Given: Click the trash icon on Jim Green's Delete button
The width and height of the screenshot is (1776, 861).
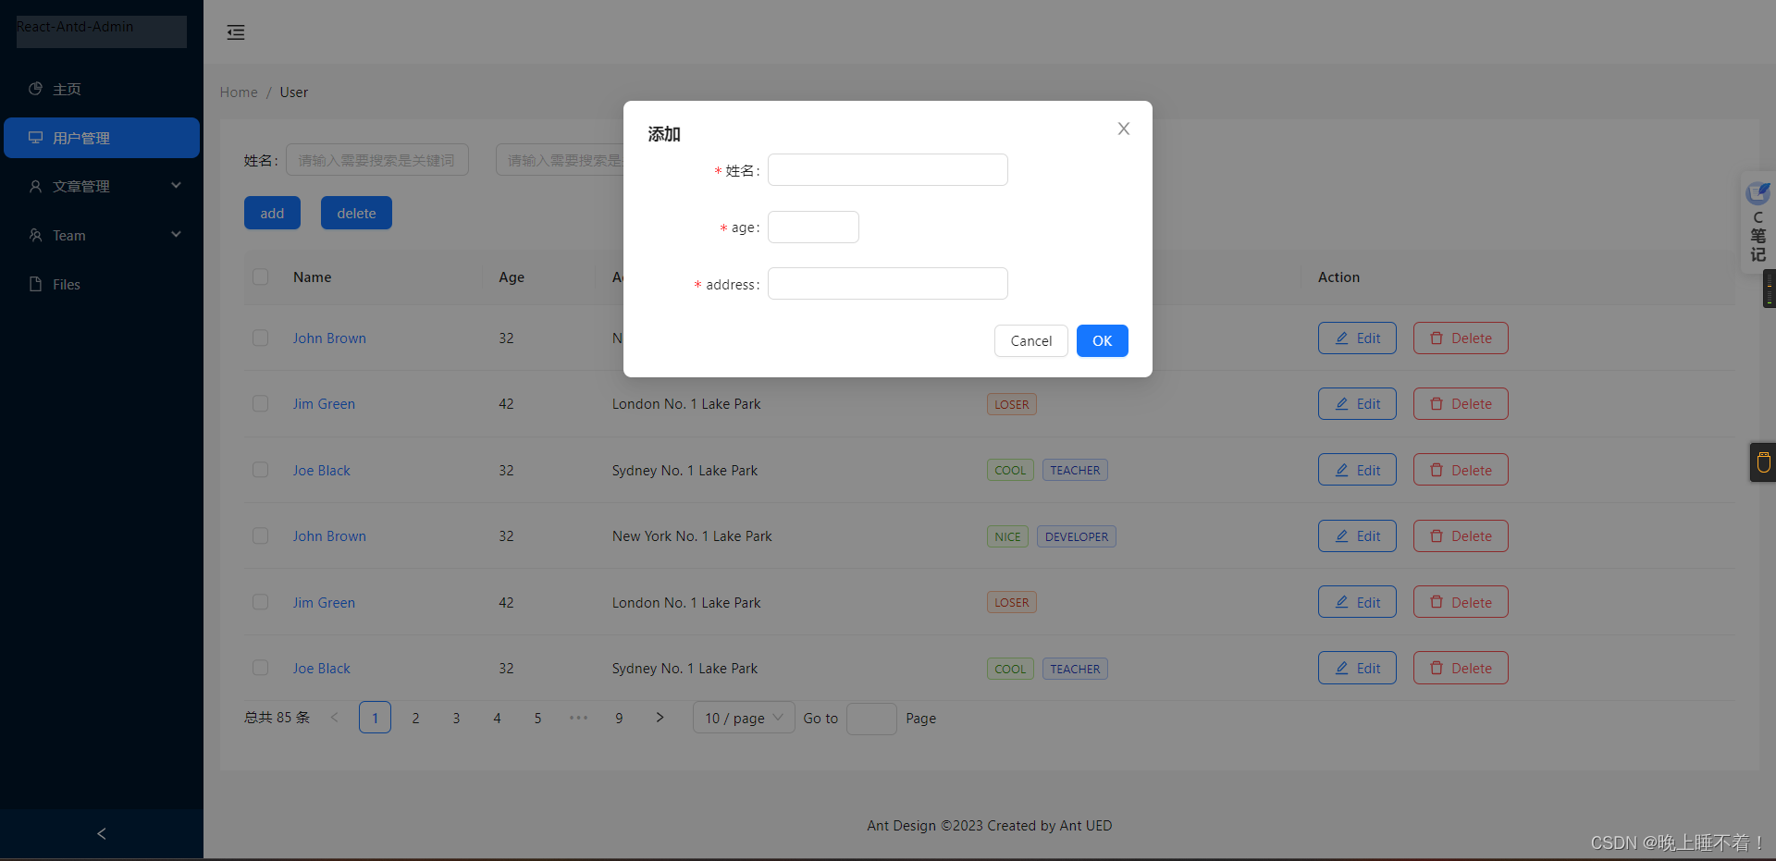Looking at the screenshot, I should click(x=1437, y=403).
